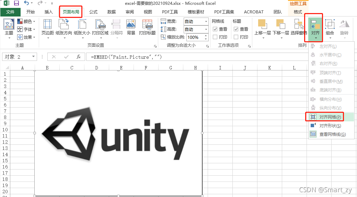Screen dimensions: 357x197
Task: Check 标题 打印 checkbox
Action: click(236, 37)
